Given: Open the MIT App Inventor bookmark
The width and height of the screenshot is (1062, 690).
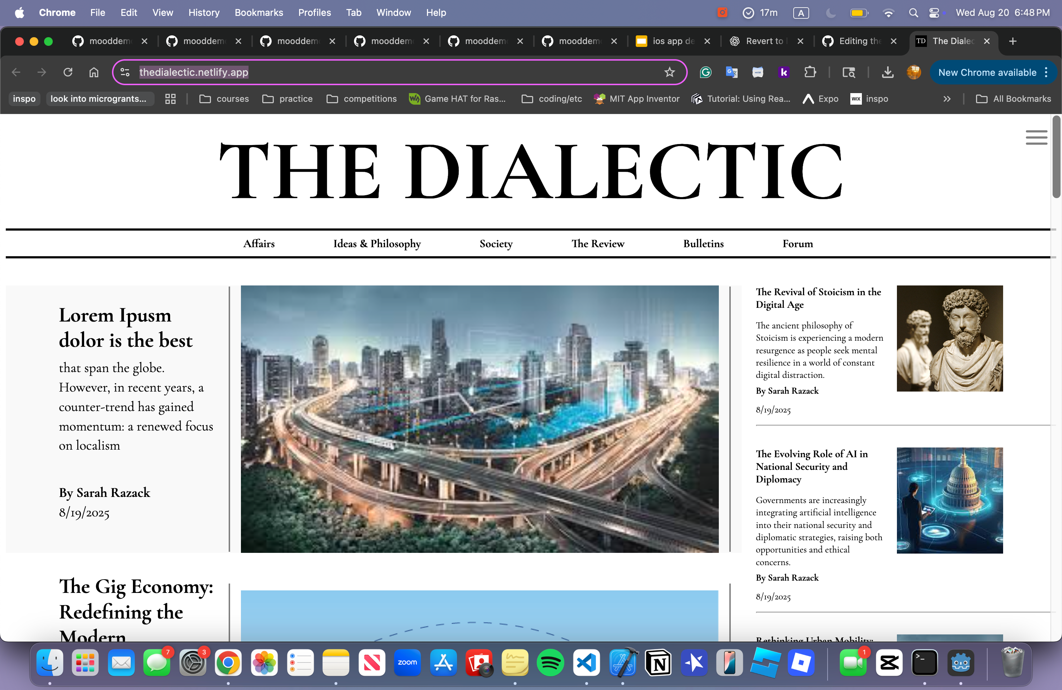Looking at the screenshot, I should [x=637, y=99].
